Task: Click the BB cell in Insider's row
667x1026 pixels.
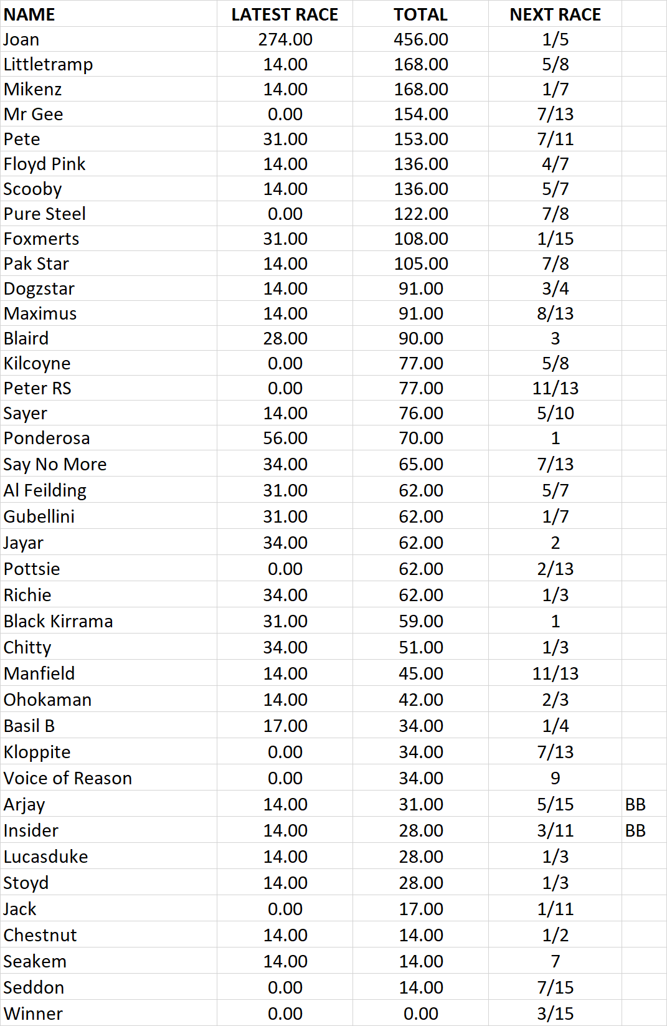Action: (x=644, y=830)
